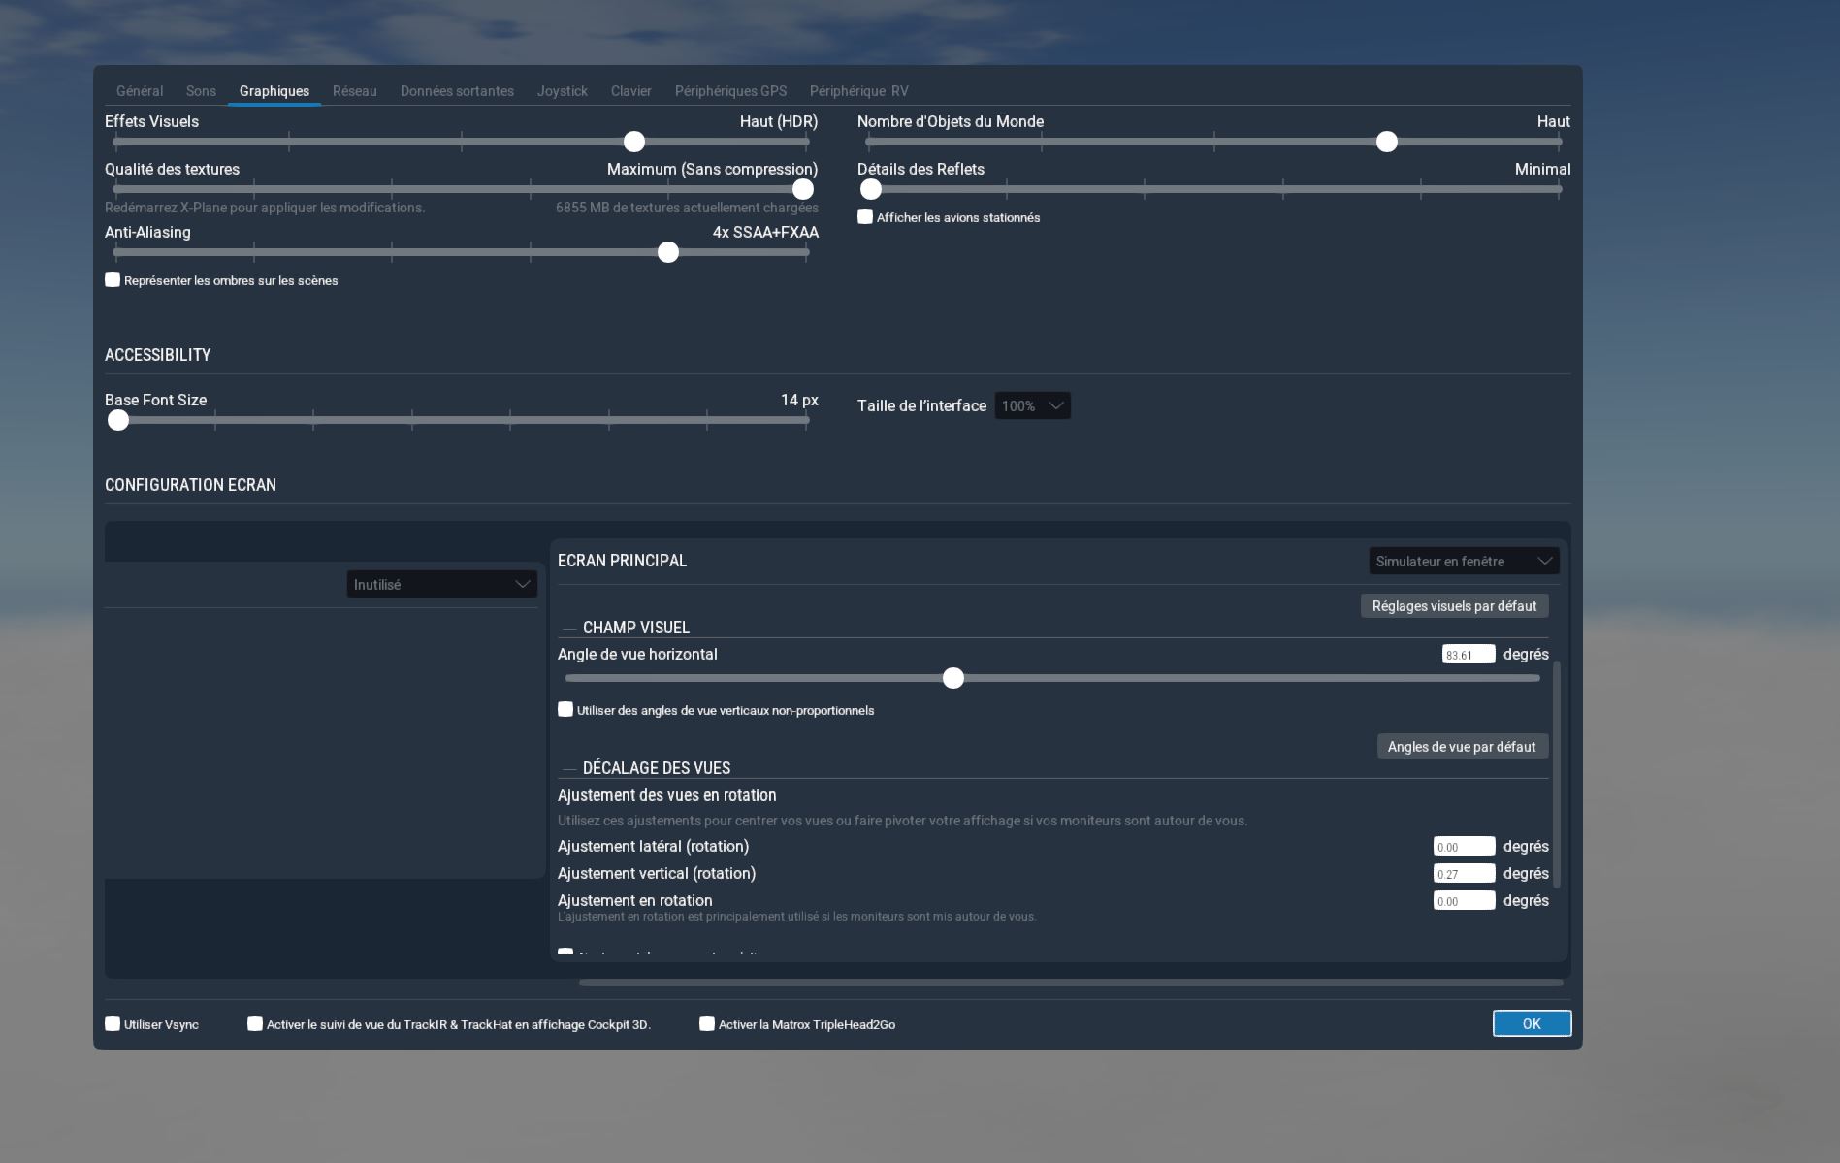Open Taille de l'interface 100% dropdown
Screen dimensions: 1840x1163
1033,405
